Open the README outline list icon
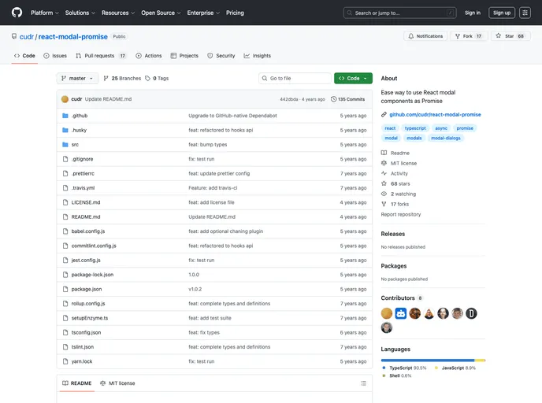542x403 pixels. click(363, 383)
